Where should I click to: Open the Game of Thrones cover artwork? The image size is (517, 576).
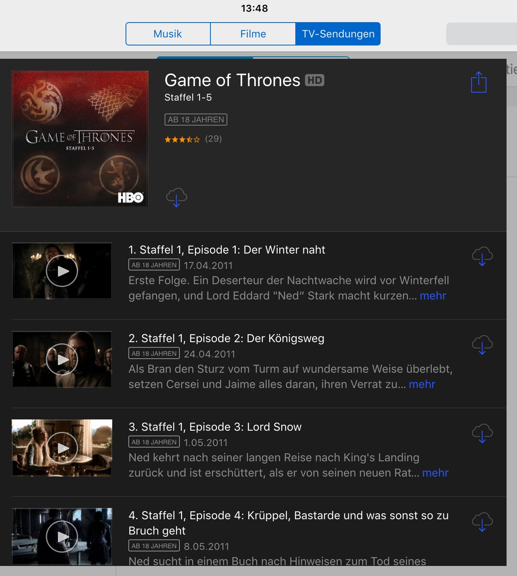[80, 139]
